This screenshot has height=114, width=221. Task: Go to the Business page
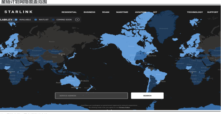(x=89, y=12)
